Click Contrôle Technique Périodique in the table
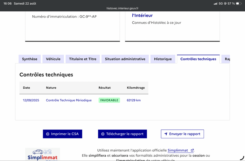This screenshot has height=161, width=245. click(69, 100)
